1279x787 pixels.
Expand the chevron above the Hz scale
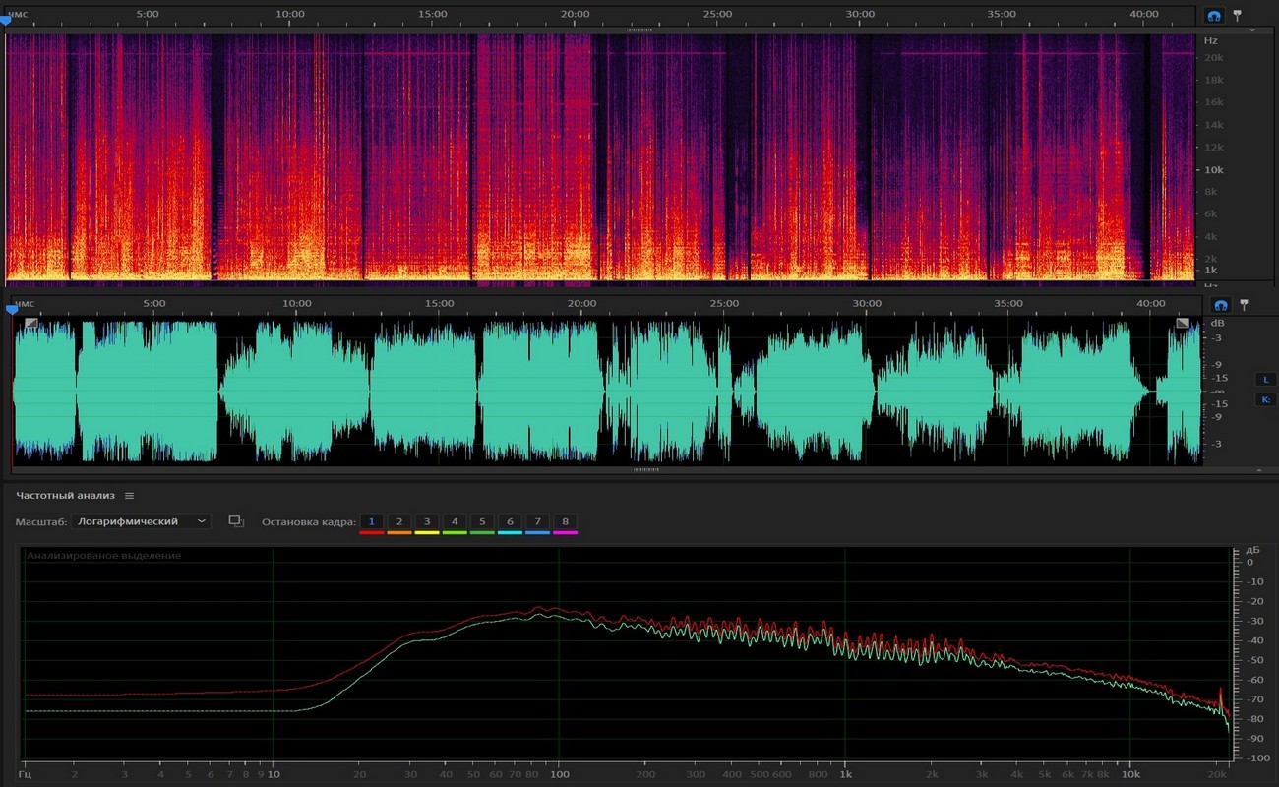[x=1252, y=30]
